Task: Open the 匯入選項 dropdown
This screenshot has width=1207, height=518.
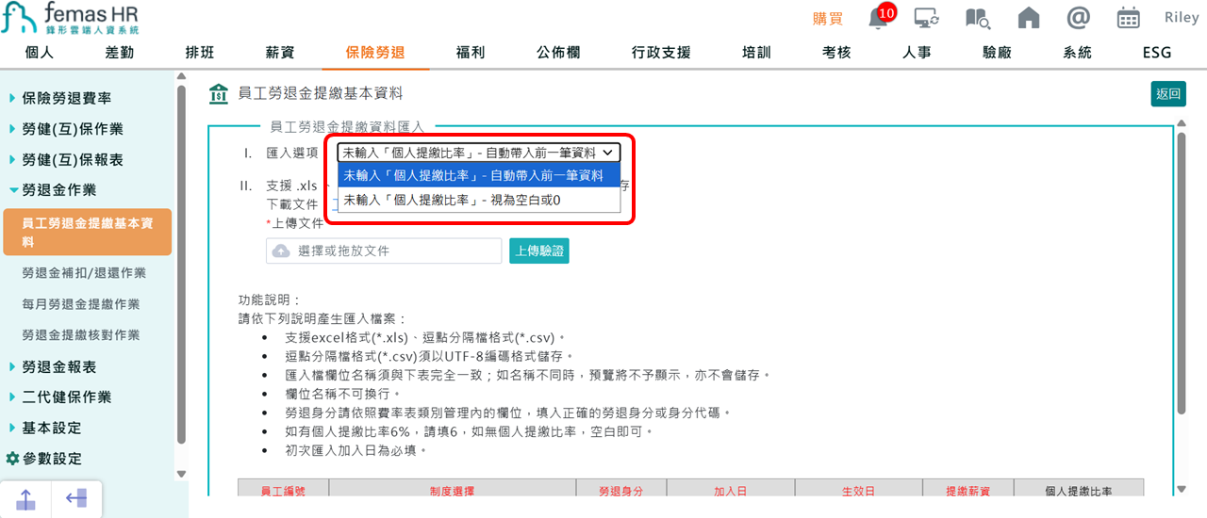Action: click(x=480, y=153)
